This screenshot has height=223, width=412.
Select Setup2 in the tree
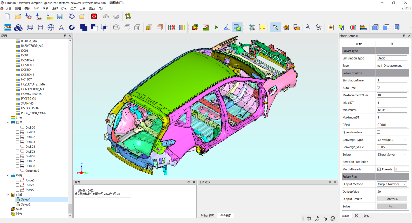(x=25, y=204)
